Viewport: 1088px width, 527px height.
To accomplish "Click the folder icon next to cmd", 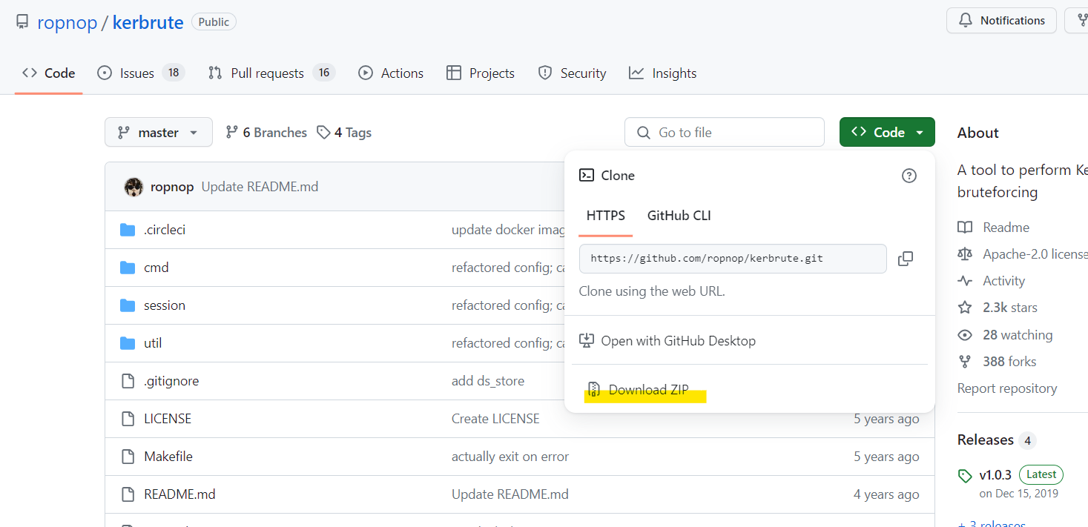I will (128, 268).
